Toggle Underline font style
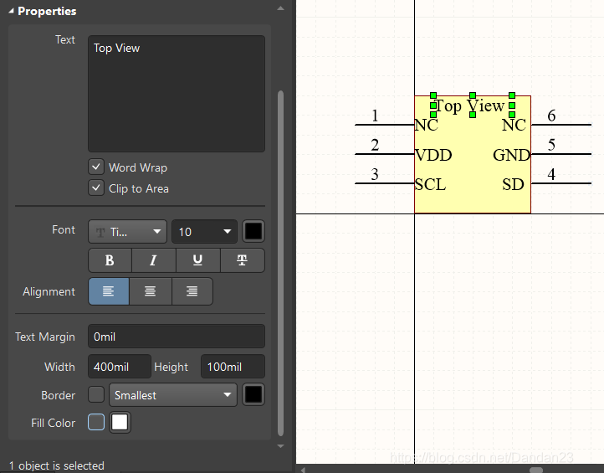Image resolution: width=604 pixels, height=473 pixels. (x=197, y=260)
